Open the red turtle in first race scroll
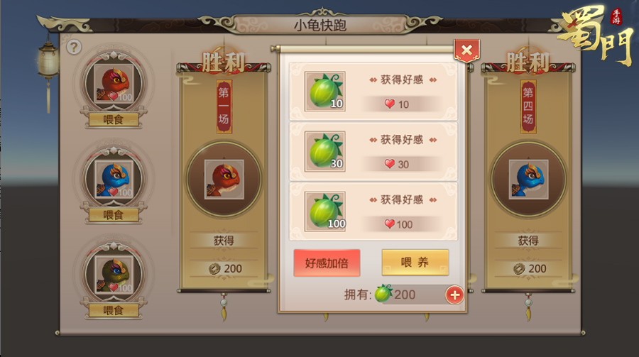 click(224, 179)
